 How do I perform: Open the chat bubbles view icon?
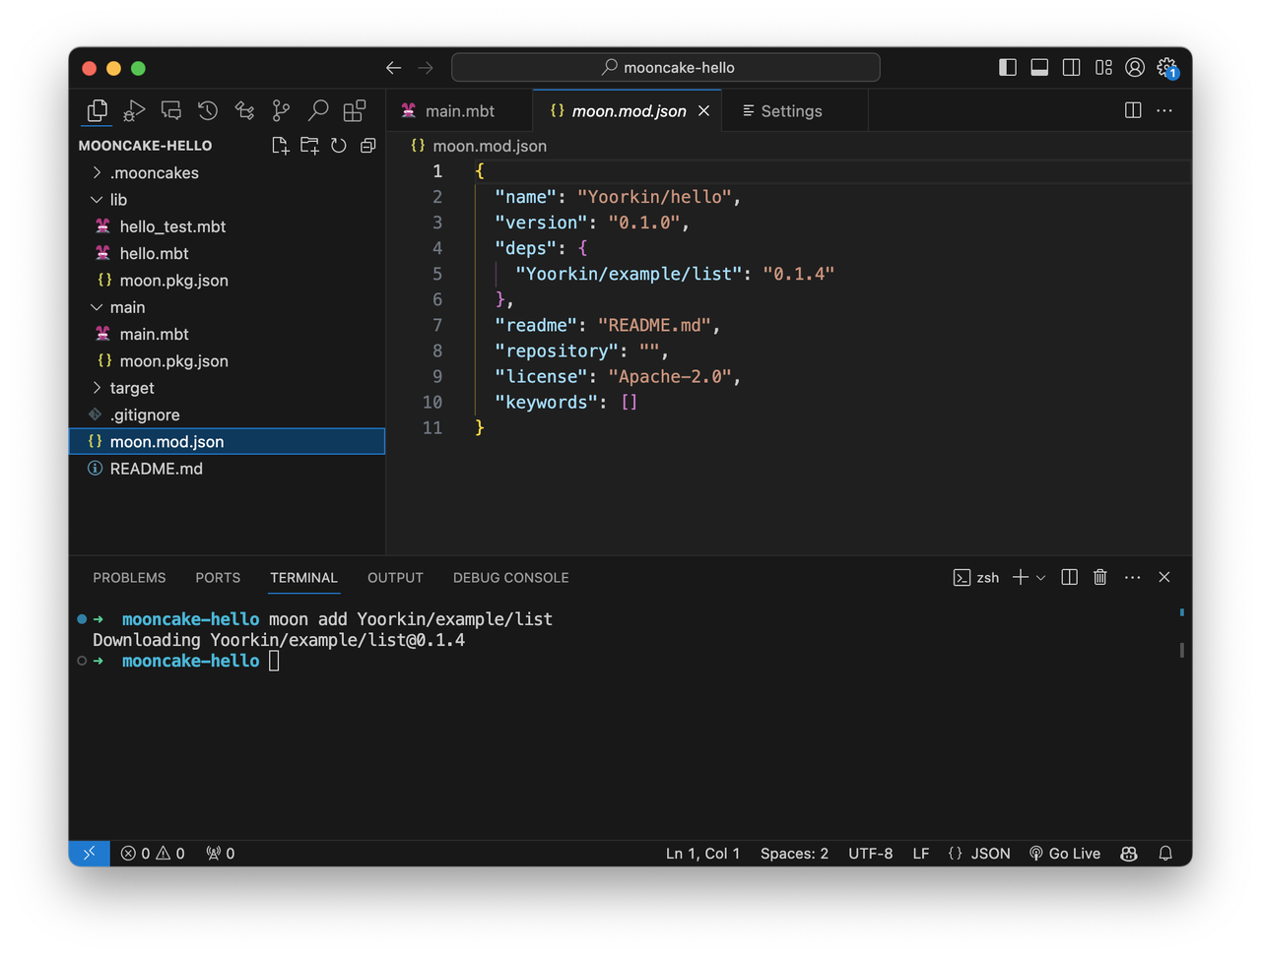(x=171, y=110)
